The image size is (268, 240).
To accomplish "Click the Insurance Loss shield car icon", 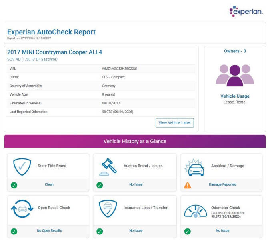I will [108, 208].
